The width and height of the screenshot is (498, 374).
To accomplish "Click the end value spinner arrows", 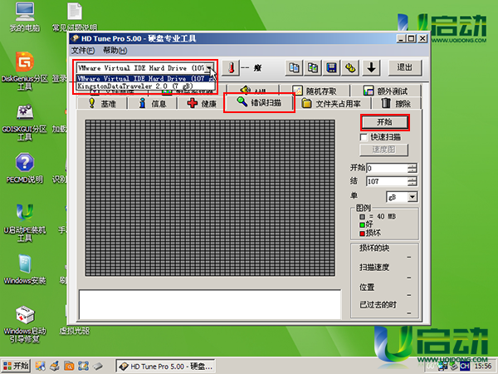I will 413,181.
